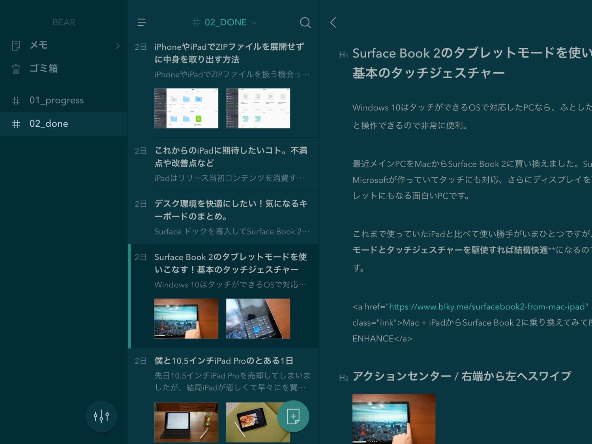Open ゴミ箱 in sidebar

(x=64, y=69)
